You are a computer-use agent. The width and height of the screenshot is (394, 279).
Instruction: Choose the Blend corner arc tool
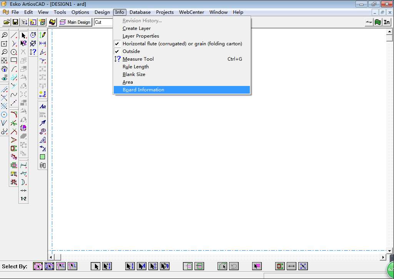[14, 114]
